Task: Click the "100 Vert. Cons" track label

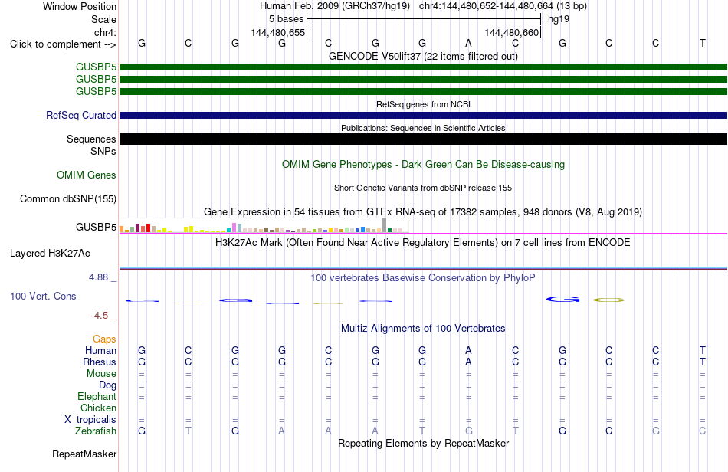Action: (x=43, y=296)
